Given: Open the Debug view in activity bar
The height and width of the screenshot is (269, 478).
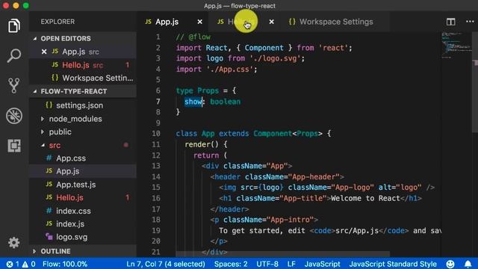Looking at the screenshot, I should (14, 116).
